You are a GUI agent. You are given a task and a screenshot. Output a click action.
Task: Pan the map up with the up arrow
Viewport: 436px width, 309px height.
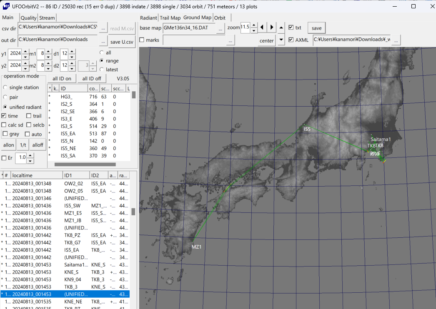(x=281, y=27)
